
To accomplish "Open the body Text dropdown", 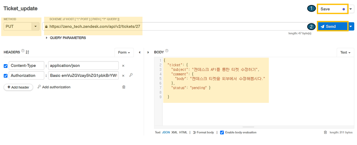I will click(345, 52).
